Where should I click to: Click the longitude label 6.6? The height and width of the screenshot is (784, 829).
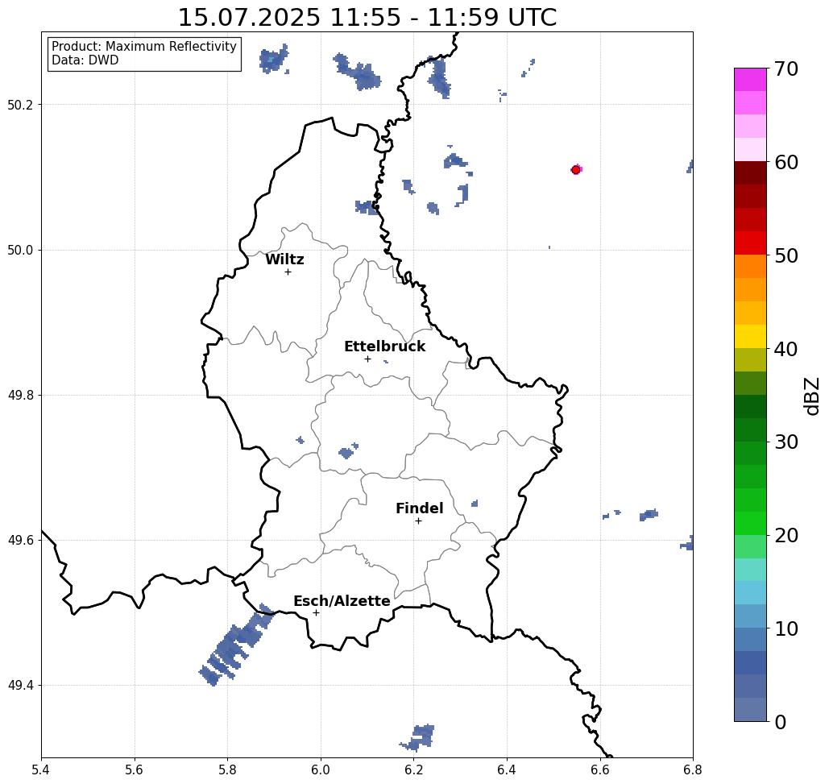point(599,770)
